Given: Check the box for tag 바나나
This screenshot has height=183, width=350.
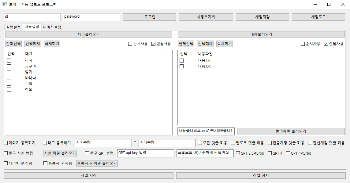Looking at the screenshot, I should (9, 78).
